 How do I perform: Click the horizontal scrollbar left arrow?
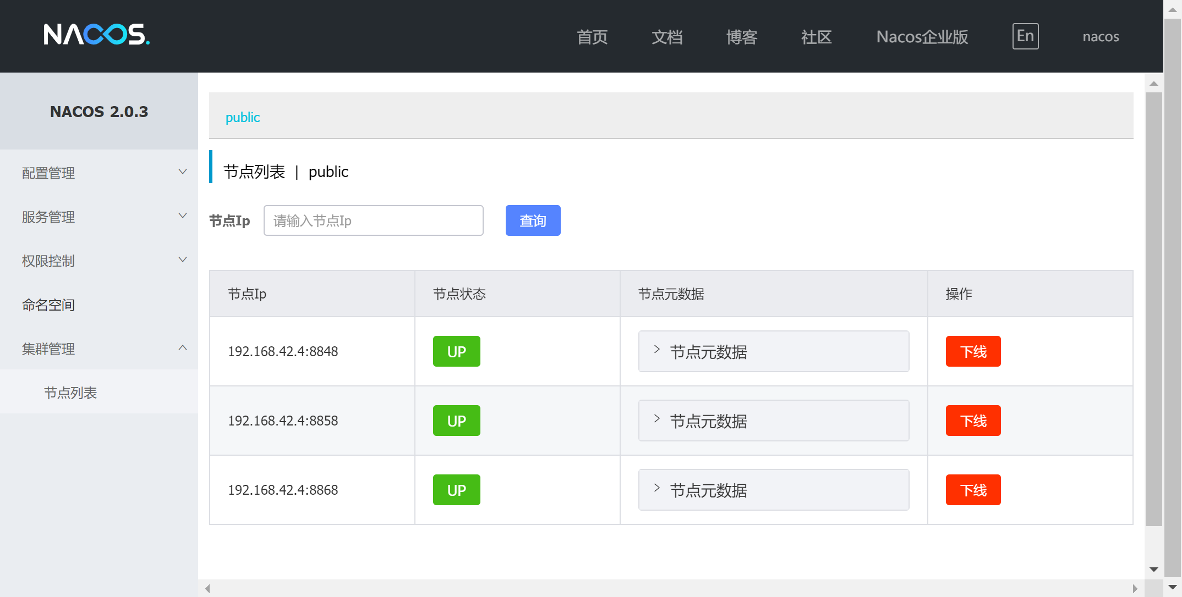(x=207, y=589)
